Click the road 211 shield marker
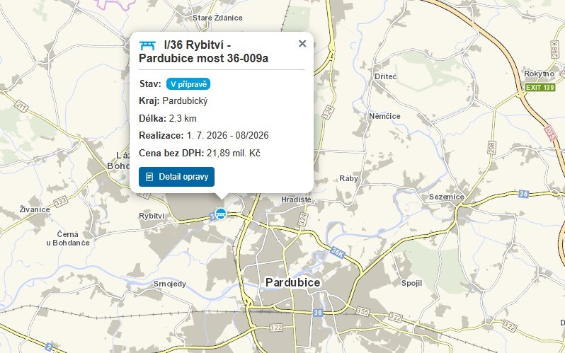The height and width of the screenshot is (353, 565). [x=22, y=106]
